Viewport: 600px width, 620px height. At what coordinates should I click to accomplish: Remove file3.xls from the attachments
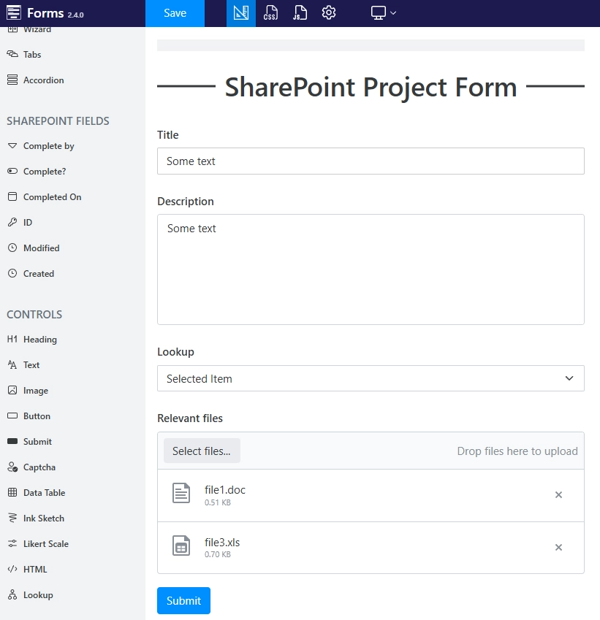coord(558,547)
